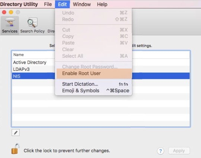Open the Services toolbar icon

click(x=10, y=26)
